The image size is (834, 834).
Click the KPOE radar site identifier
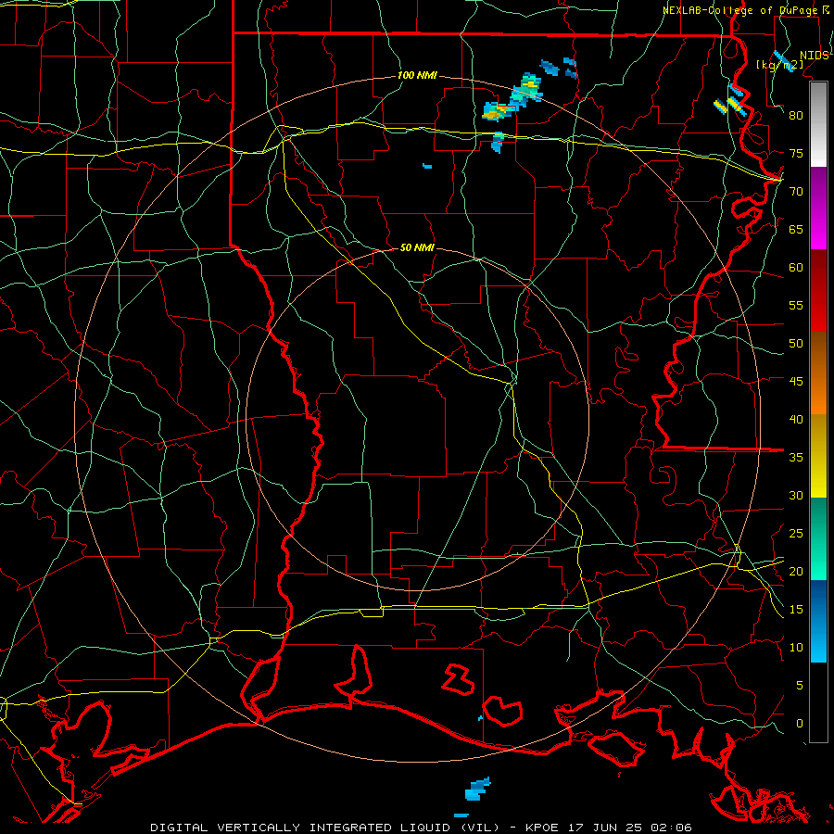(x=542, y=828)
